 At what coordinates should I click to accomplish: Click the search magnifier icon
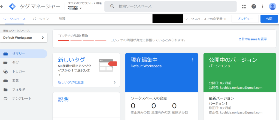(112, 7)
